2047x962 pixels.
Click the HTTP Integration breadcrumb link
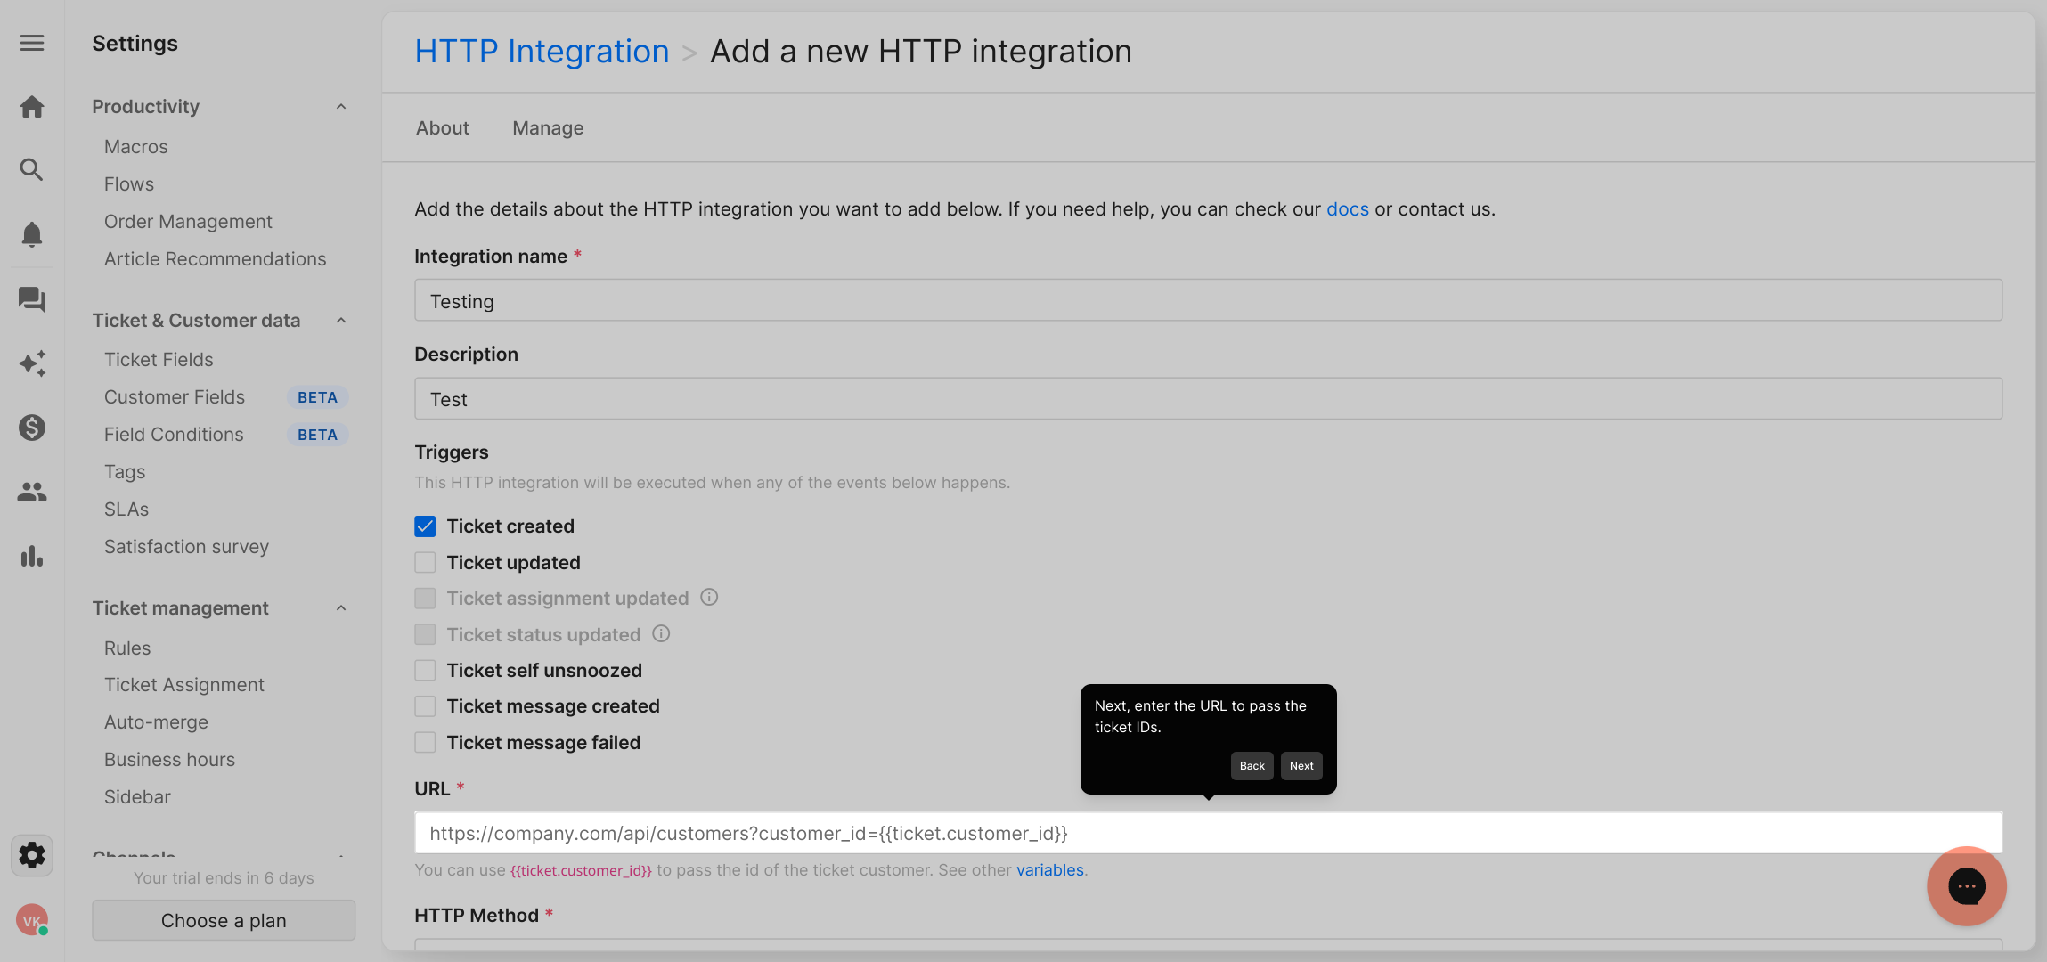click(x=542, y=52)
